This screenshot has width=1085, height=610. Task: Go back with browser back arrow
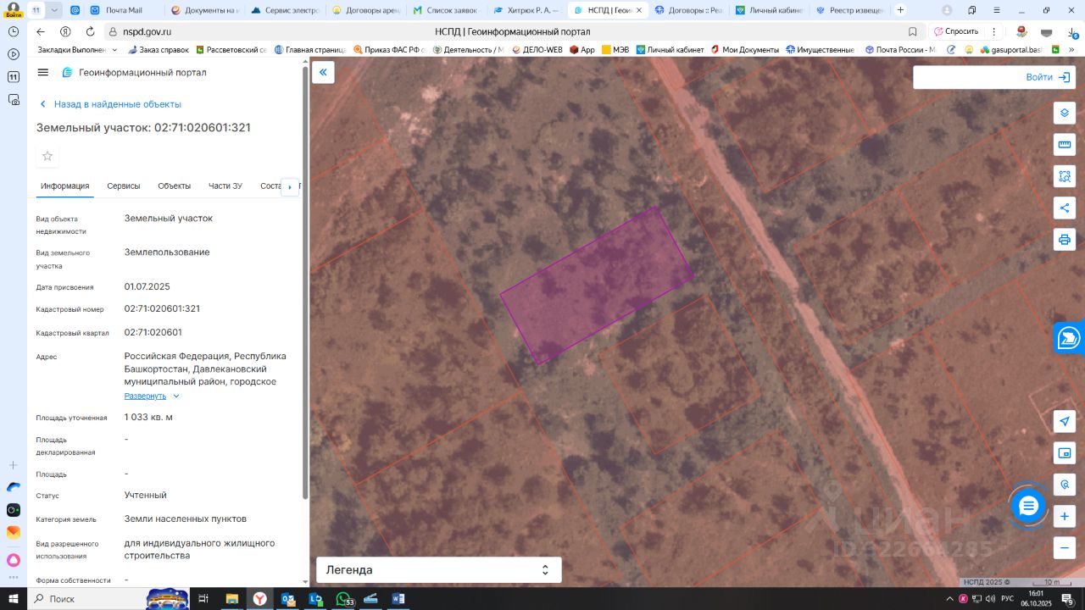click(41, 31)
